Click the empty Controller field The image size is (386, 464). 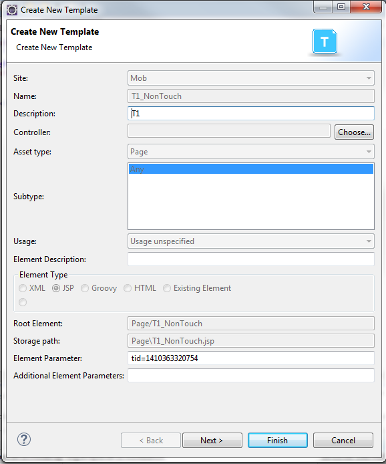pyautogui.click(x=229, y=131)
